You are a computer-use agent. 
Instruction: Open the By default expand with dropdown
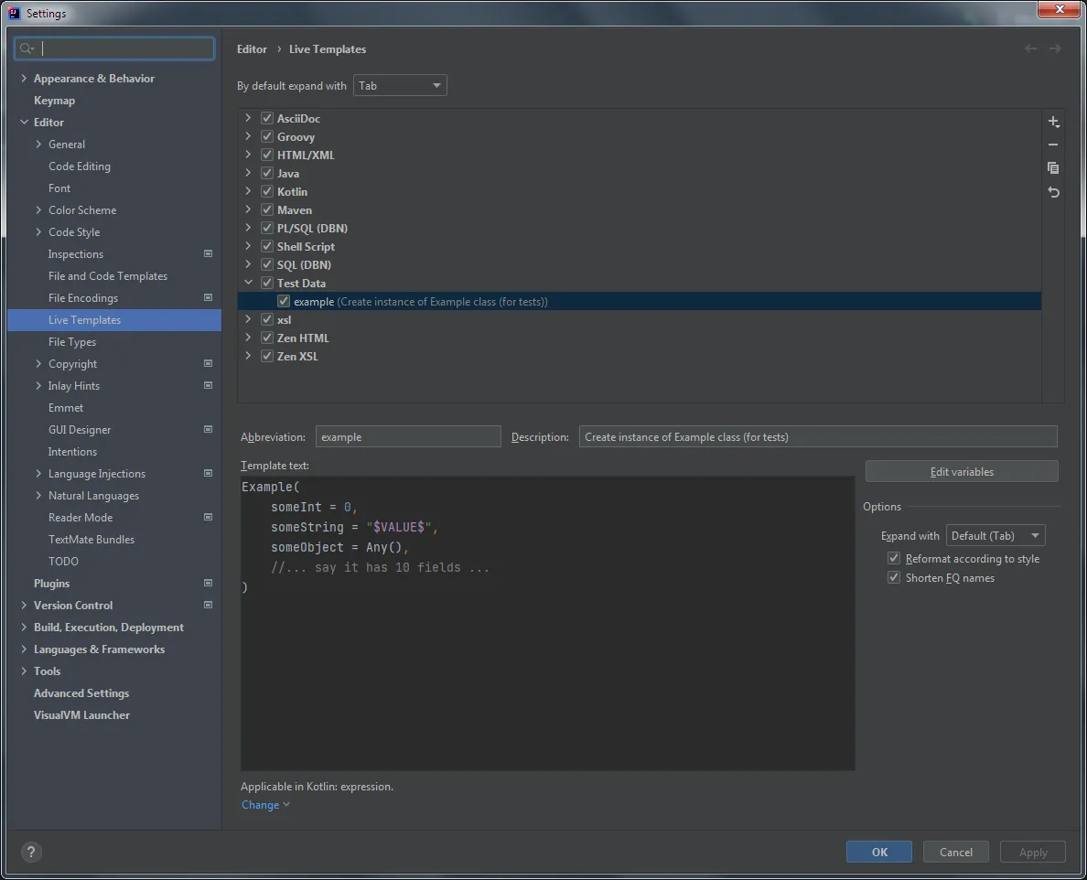coord(401,86)
